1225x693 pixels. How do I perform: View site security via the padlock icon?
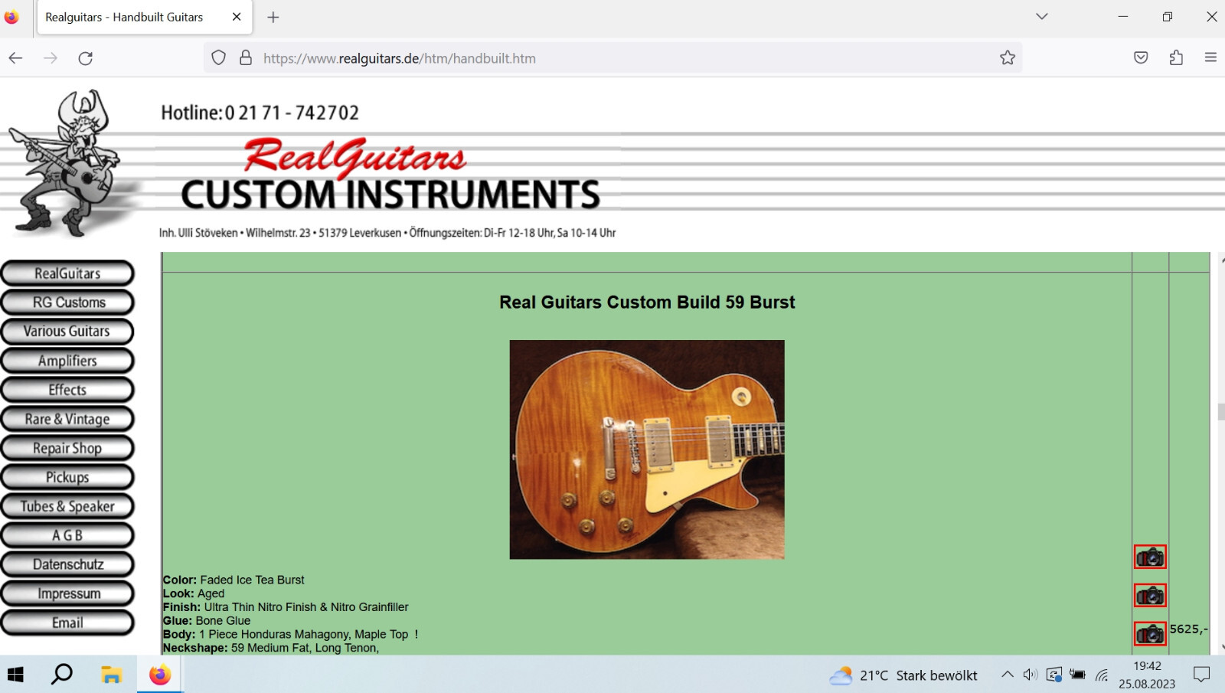(x=246, y=58)
